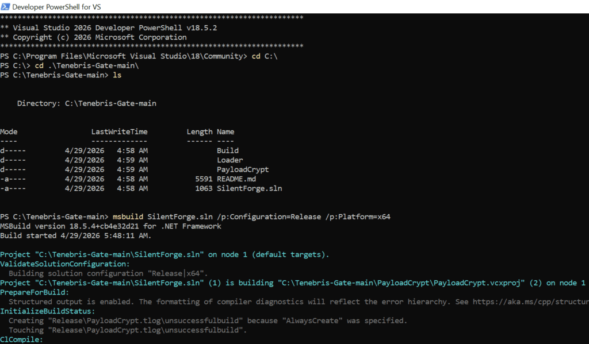Click the PayloadCrypt.vcxproj path in build output
Viewport: 589px width, 344px height.
pos(401,283)
